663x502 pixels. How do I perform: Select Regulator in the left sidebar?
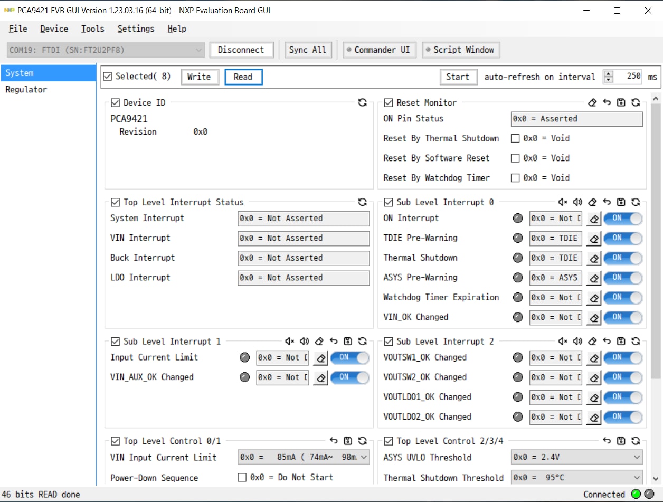coord(26,90)
